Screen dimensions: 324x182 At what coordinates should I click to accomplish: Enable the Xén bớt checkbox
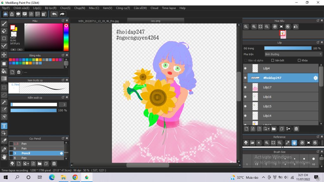pyautogui.click(x=272, y=60)
